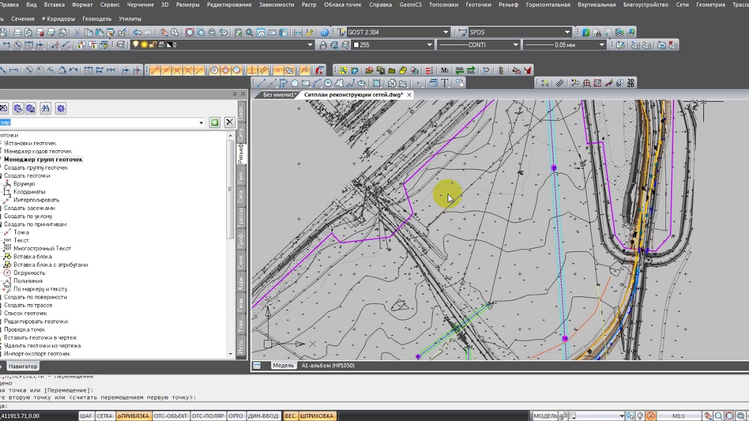Open the Размеры menu
Screen dimensions: 749x421
coord(187,5)
